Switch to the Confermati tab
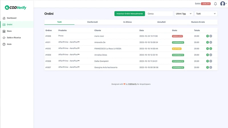This screenshot has width=228, height=128. (x=92, y=22)
